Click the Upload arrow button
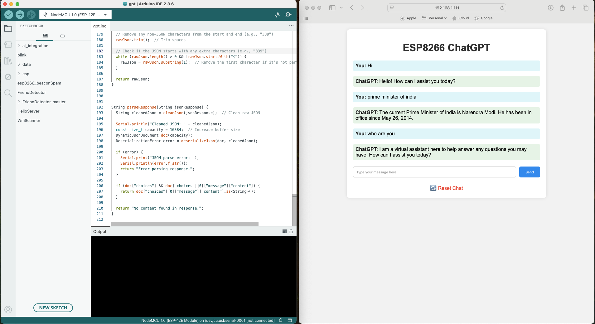This screenshot has width=595, height=324. click(x=20, y=15)
